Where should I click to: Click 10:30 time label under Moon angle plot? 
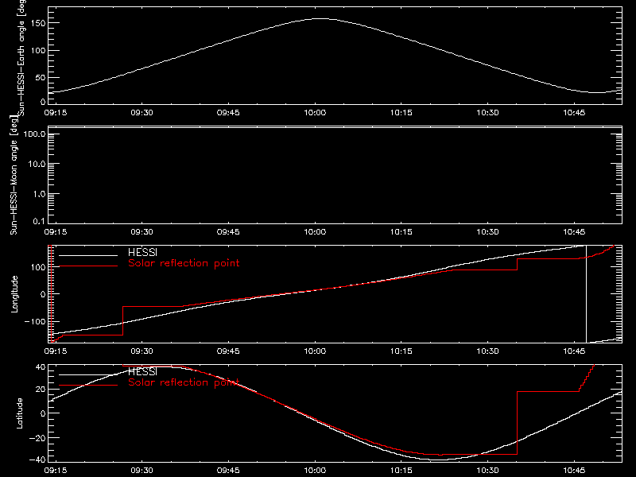pyautogui.click(x=487, y=232)
